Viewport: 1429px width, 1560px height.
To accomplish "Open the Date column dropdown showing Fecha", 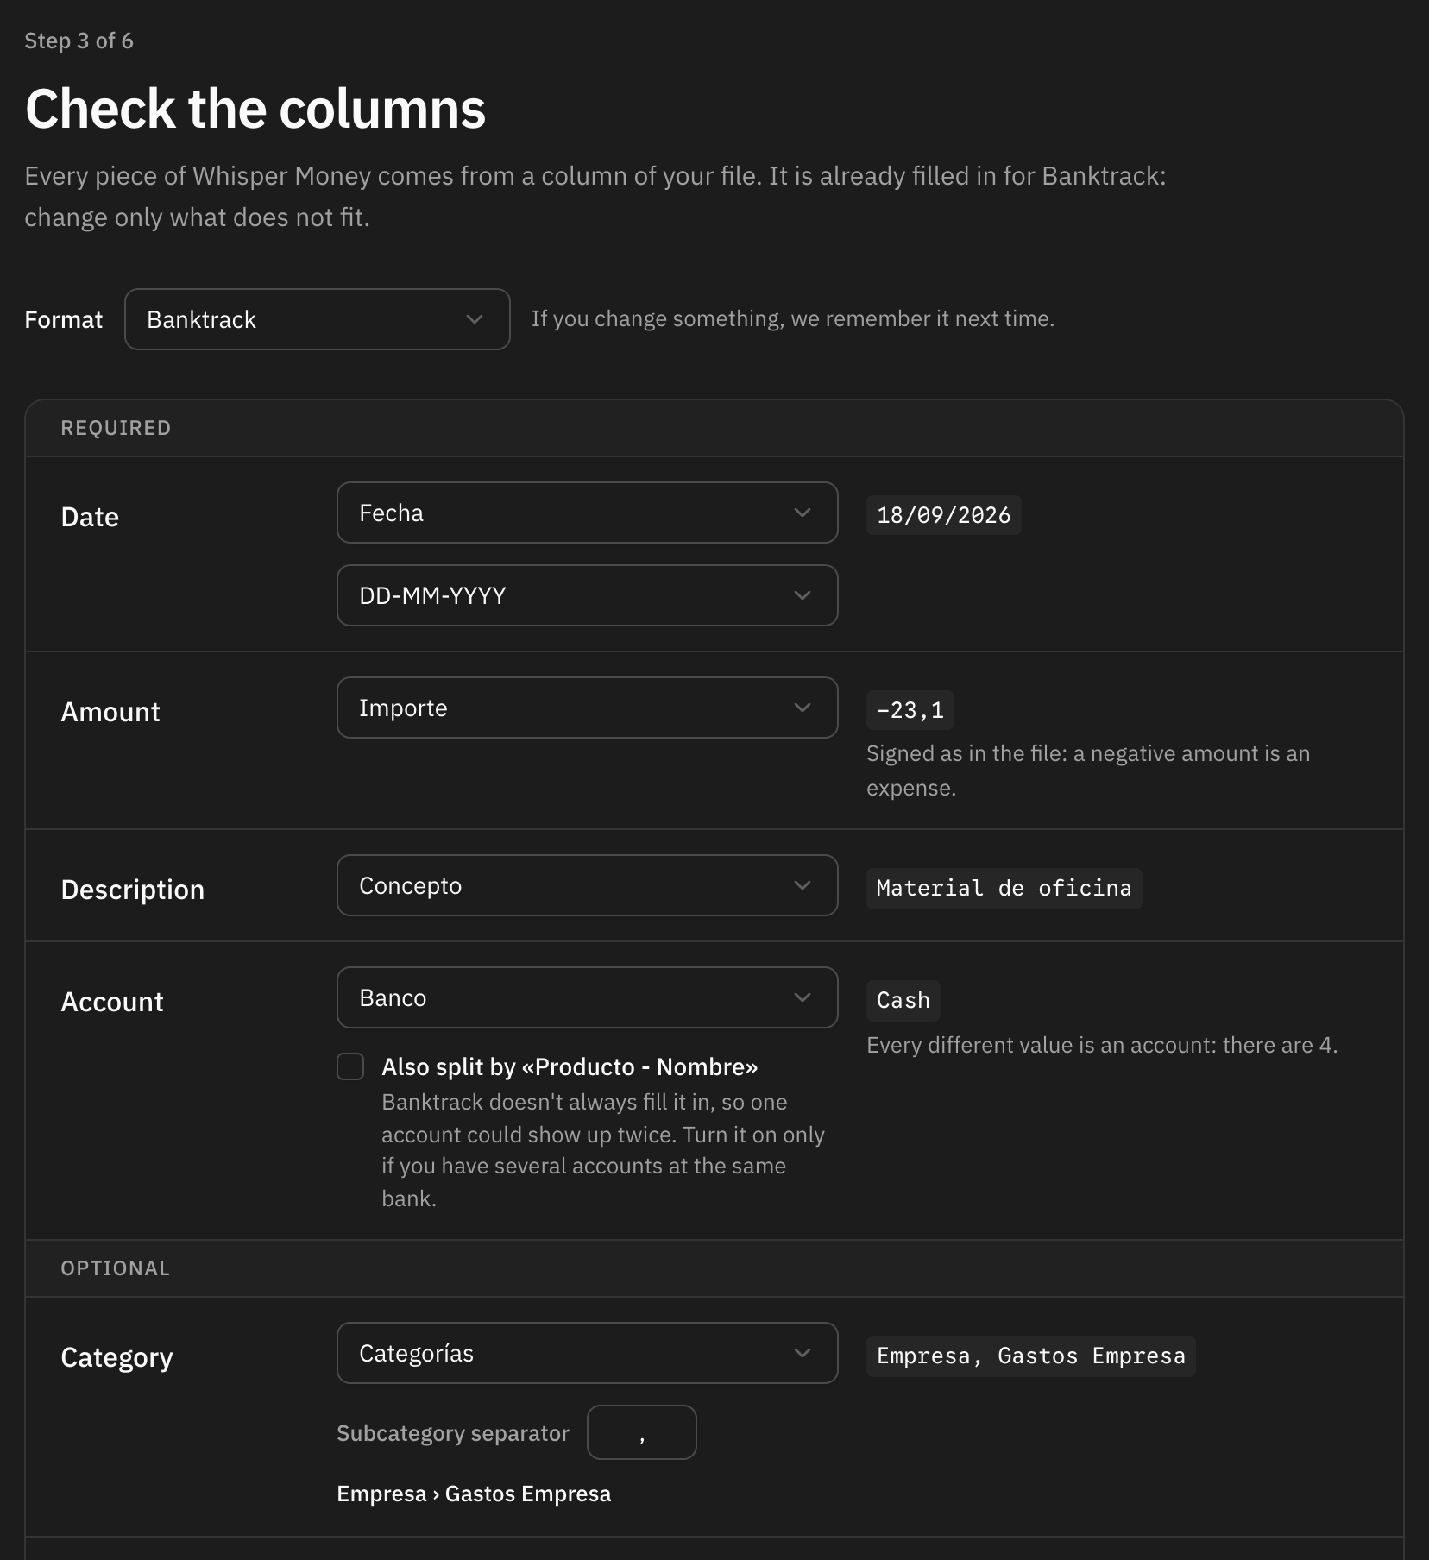I will pos(587,513).
